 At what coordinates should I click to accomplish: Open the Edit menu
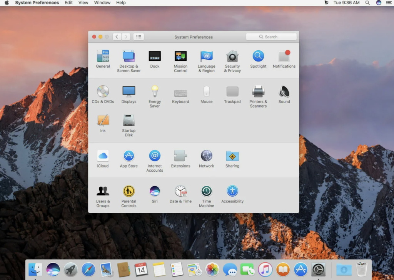(x=68, y=3)
